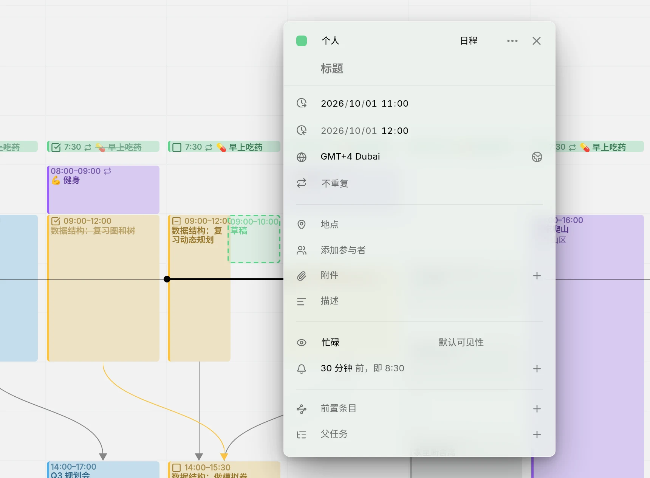This screenshot has width=650, height=478.
Task: Click the 父任务 hierarchy icon
Action: pos(302,435)
